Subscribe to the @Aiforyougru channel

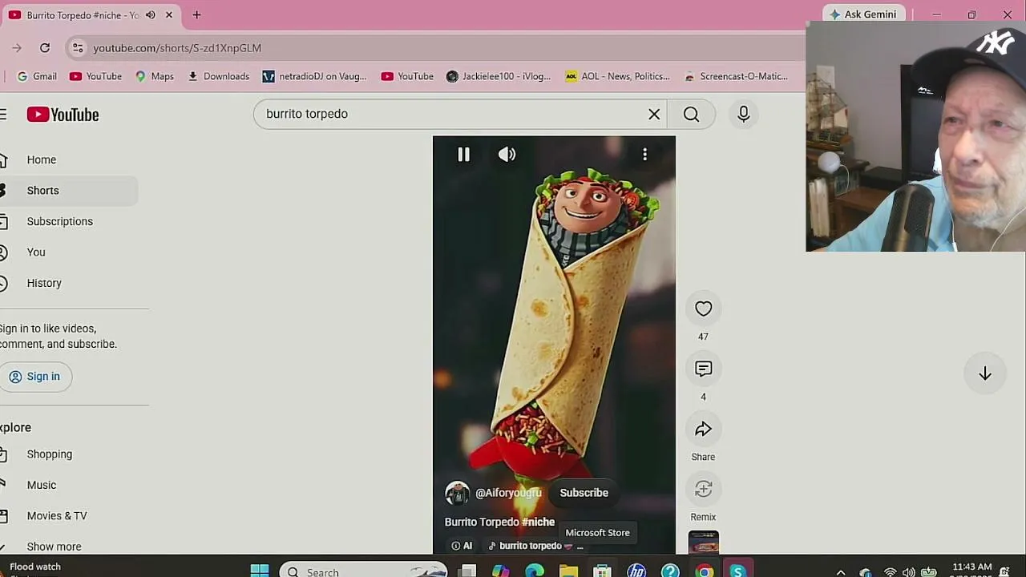click(584, 493)
